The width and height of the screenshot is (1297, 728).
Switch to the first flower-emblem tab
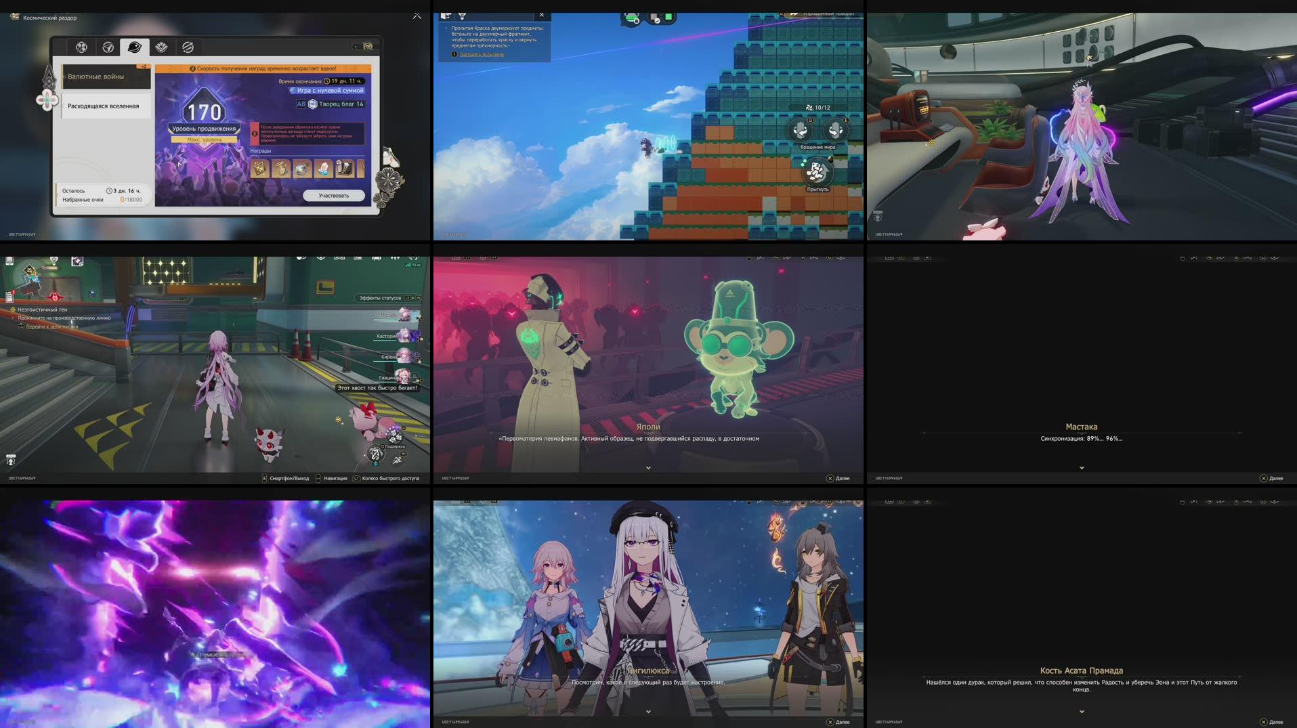81,47
